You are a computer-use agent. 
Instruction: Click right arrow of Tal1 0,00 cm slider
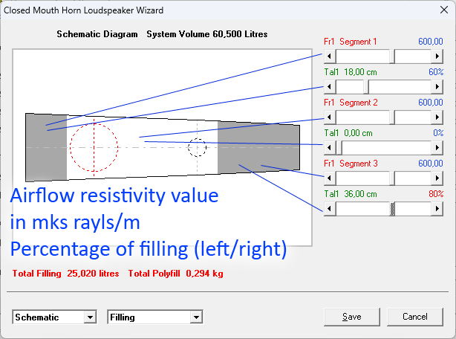(437, 147)
